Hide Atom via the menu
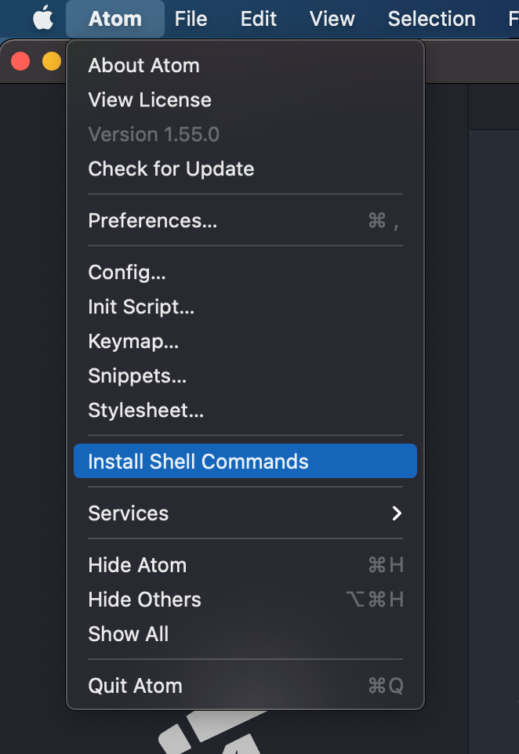Screen dimensions: 519x754 [137, 565]
